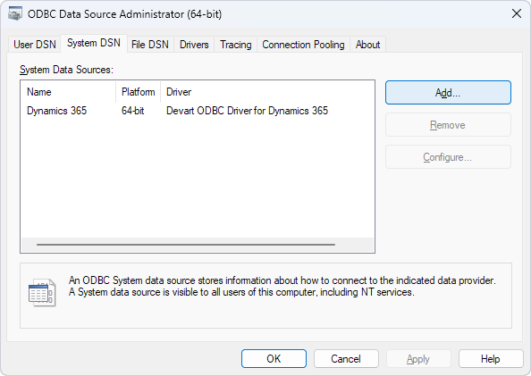The width and height of the screenshot is (531, 376).
Task: Select the Dynamics 365 data source
Action: tap(57, 111)
